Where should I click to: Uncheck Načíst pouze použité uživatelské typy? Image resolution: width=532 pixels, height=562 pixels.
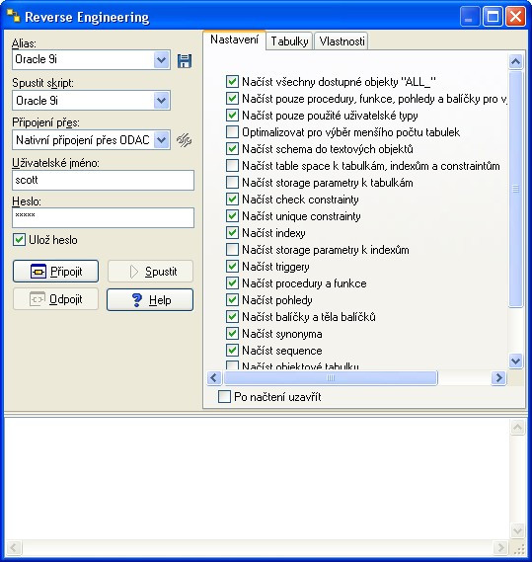point(232,115)
